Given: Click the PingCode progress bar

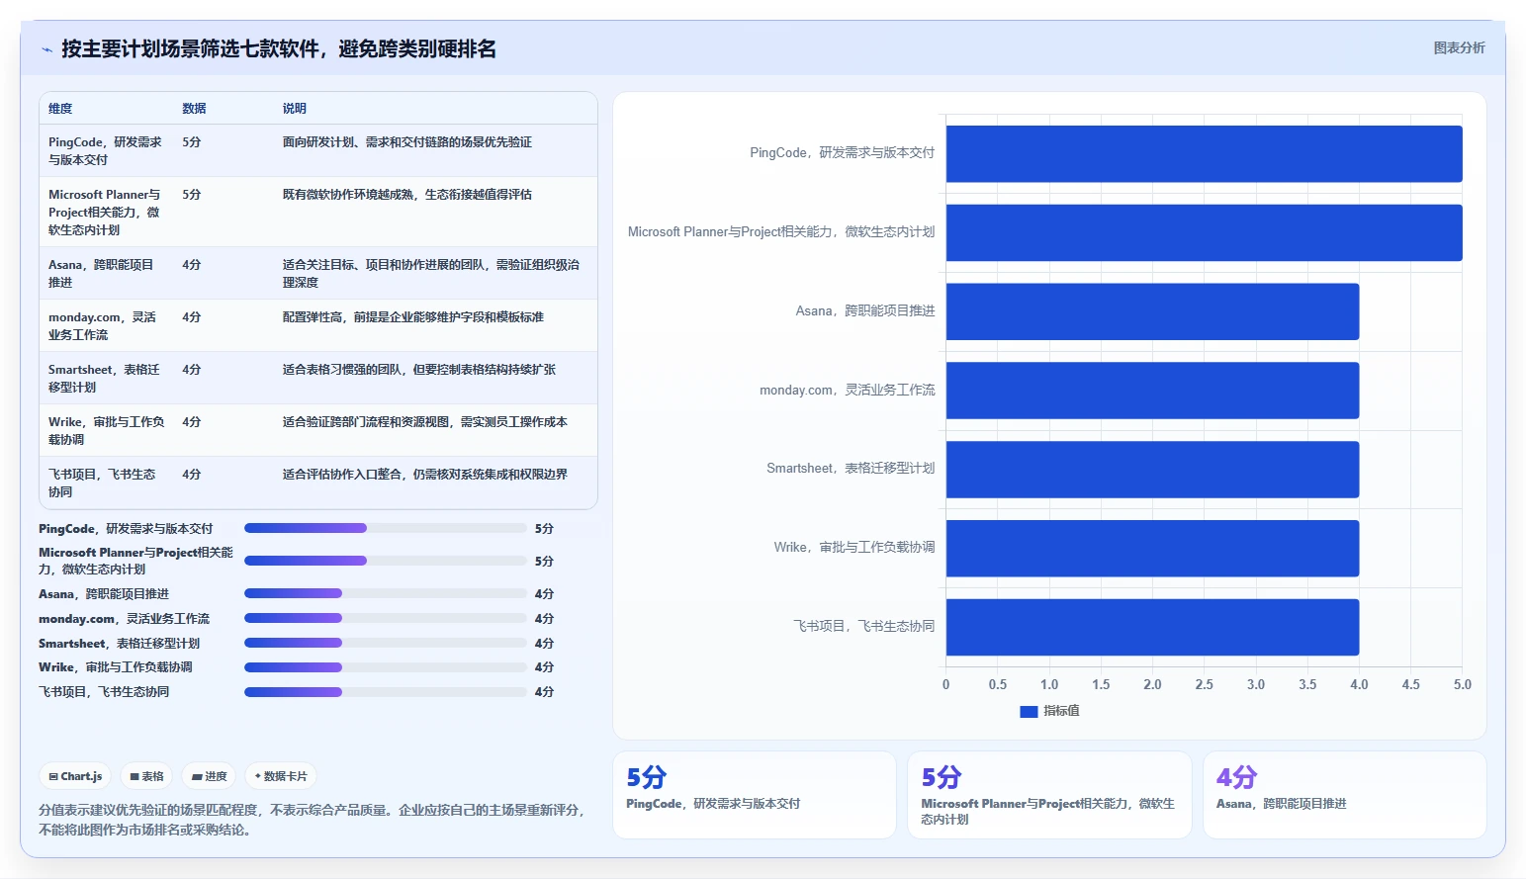Looking at the screenshot, I should (x=386, y=528).
